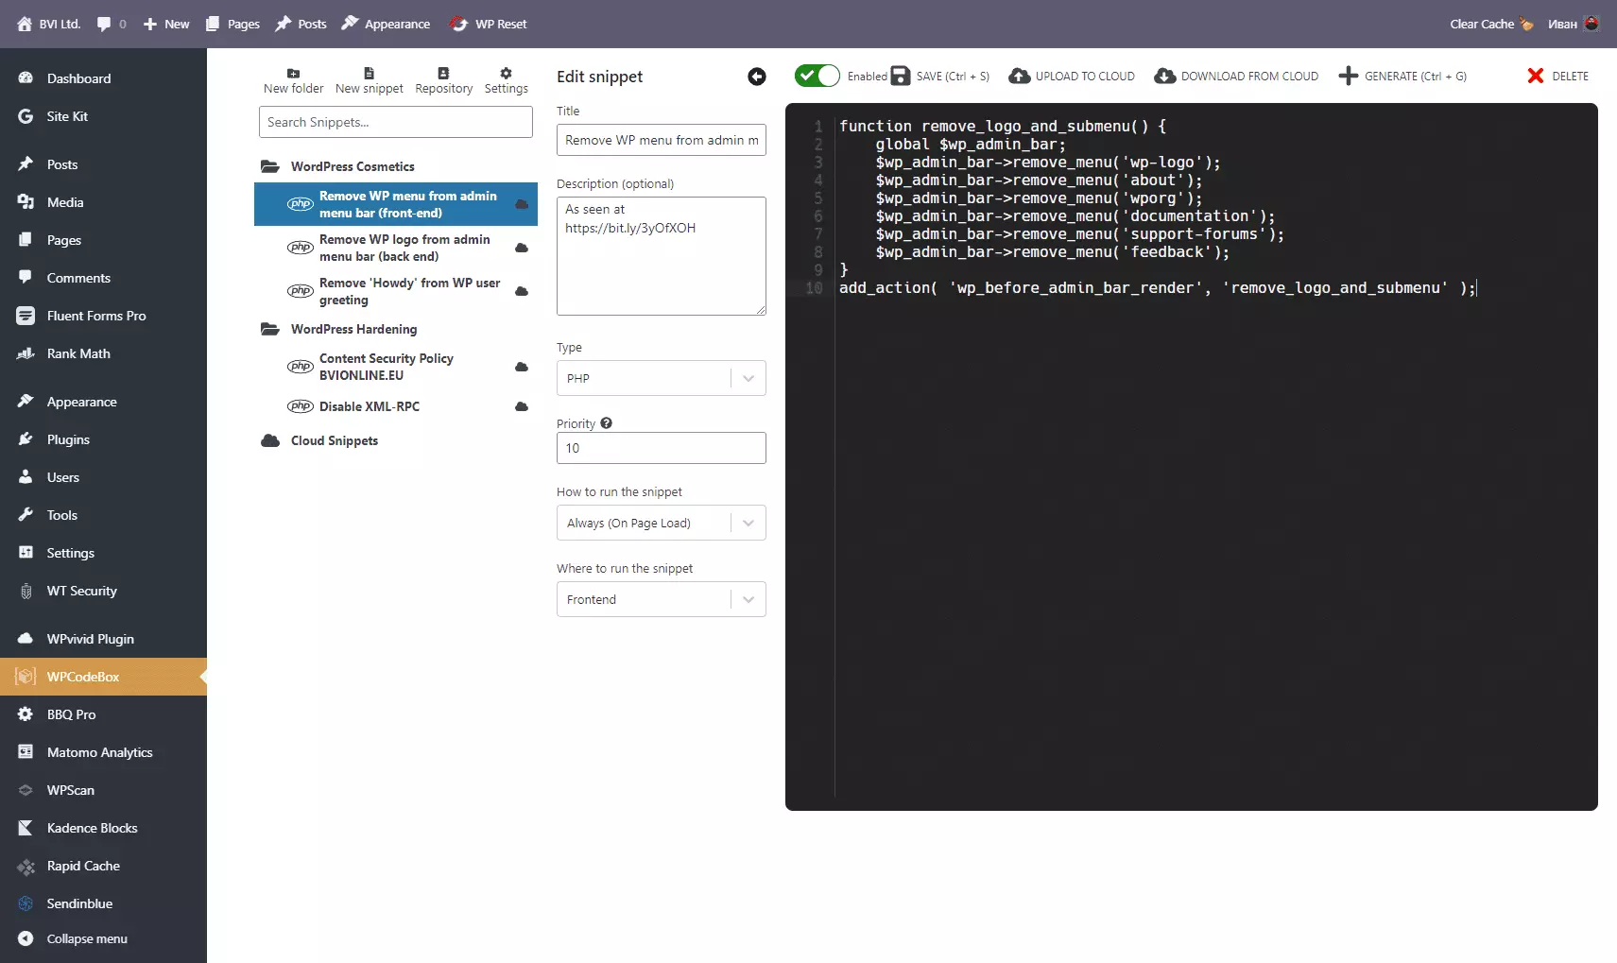Click the Search Snippets input field
The height and width of the screenshot is (963, 1617).
(x=395, y=122)
